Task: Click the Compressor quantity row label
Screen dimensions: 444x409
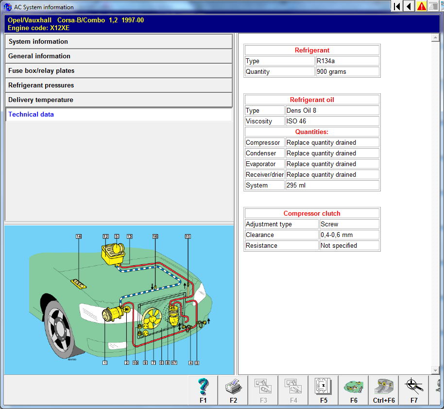Action: pos(264,142)
